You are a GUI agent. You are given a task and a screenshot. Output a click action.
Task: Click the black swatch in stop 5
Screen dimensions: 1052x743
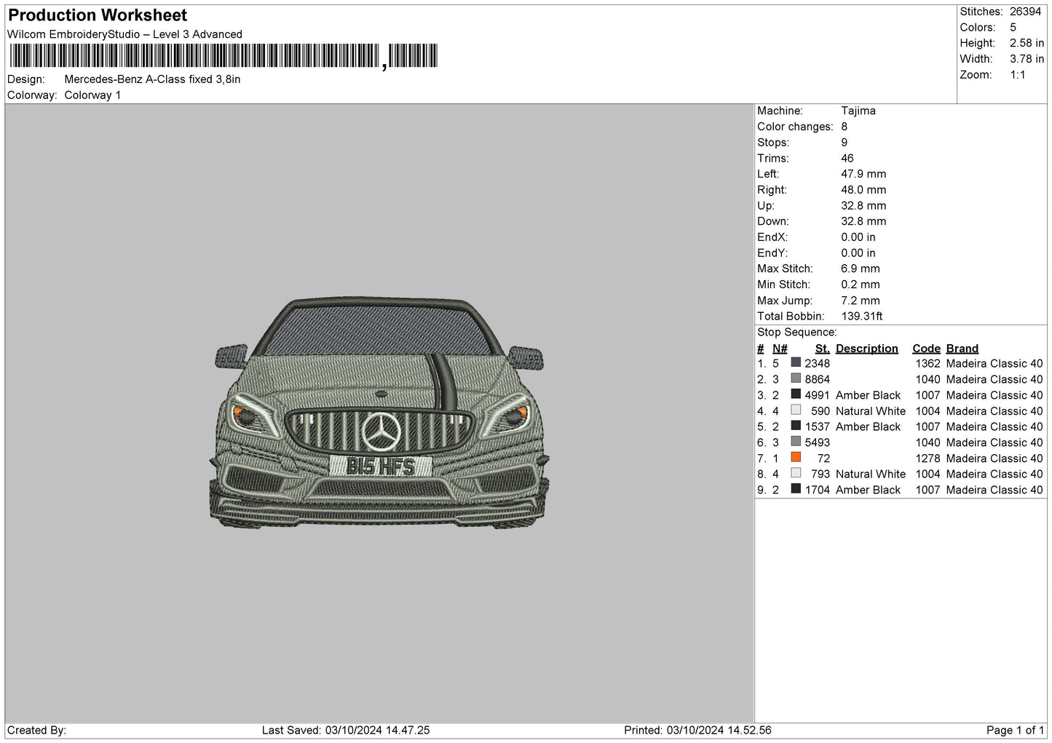[796, 426]
